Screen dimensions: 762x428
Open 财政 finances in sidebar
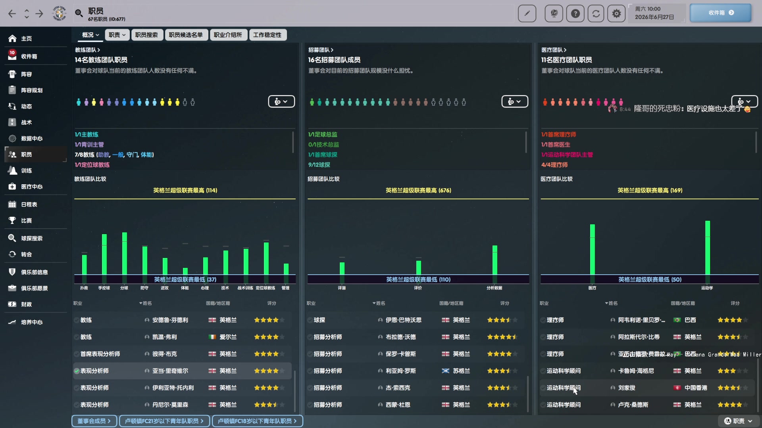(x=36, y=304)
